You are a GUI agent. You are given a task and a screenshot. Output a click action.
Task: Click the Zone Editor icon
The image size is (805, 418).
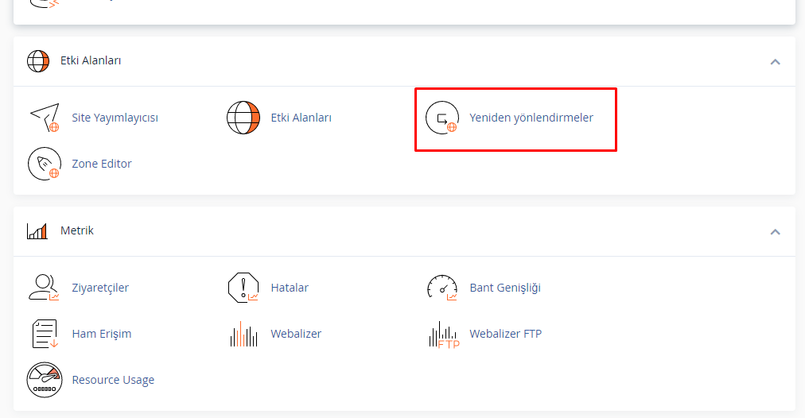pos(45,164)
